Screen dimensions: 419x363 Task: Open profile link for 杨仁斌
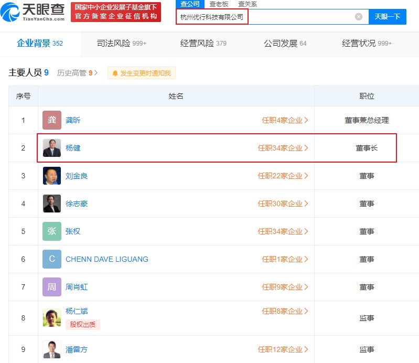point(77,311)
